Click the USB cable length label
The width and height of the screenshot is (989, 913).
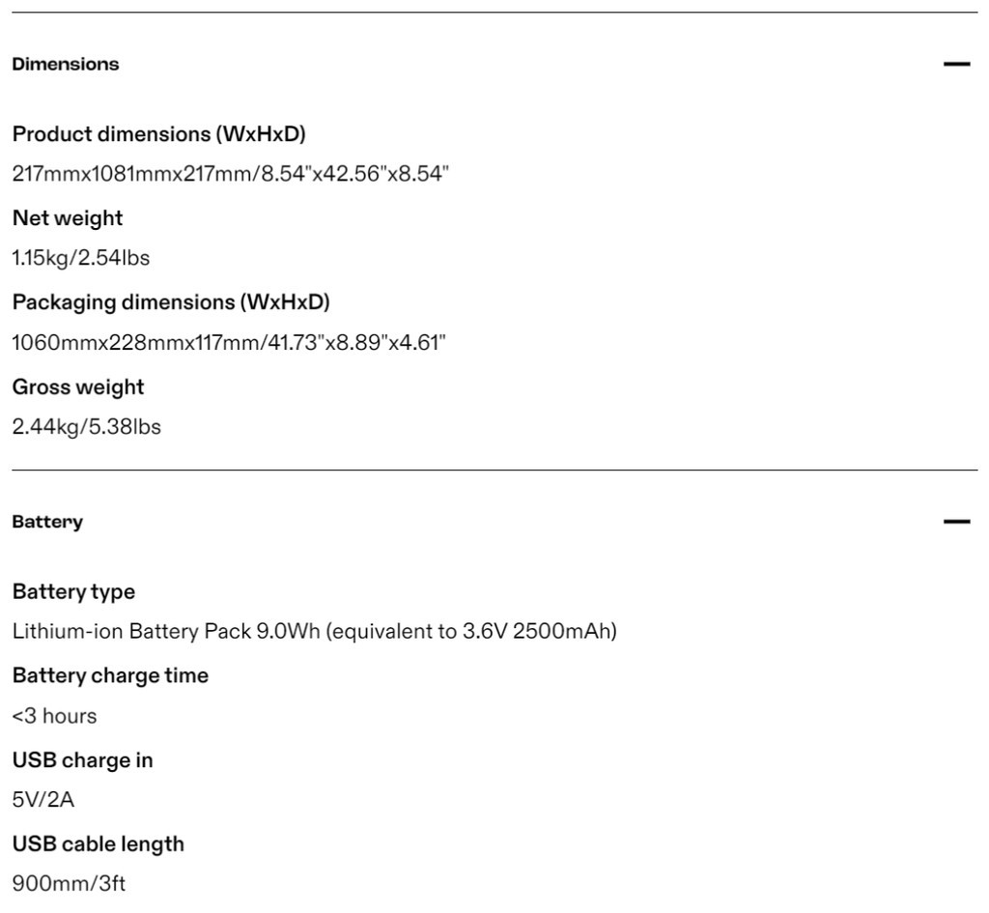click(x=98, y=844)
